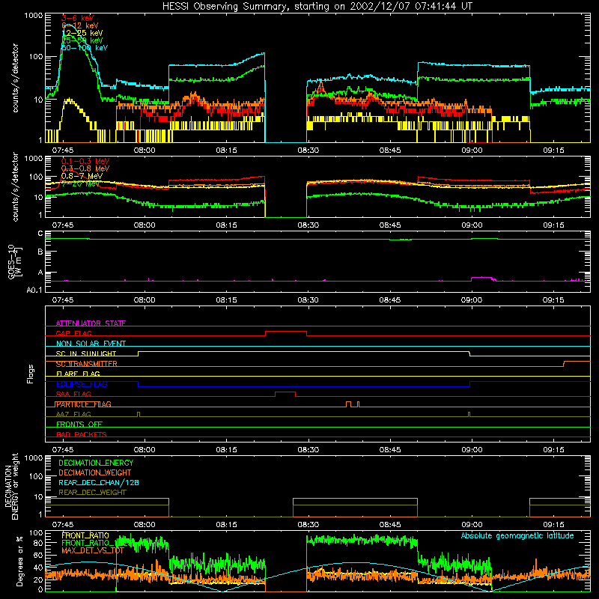Click the DECIMATION_WEIGHT legend label

click(95, 472)
